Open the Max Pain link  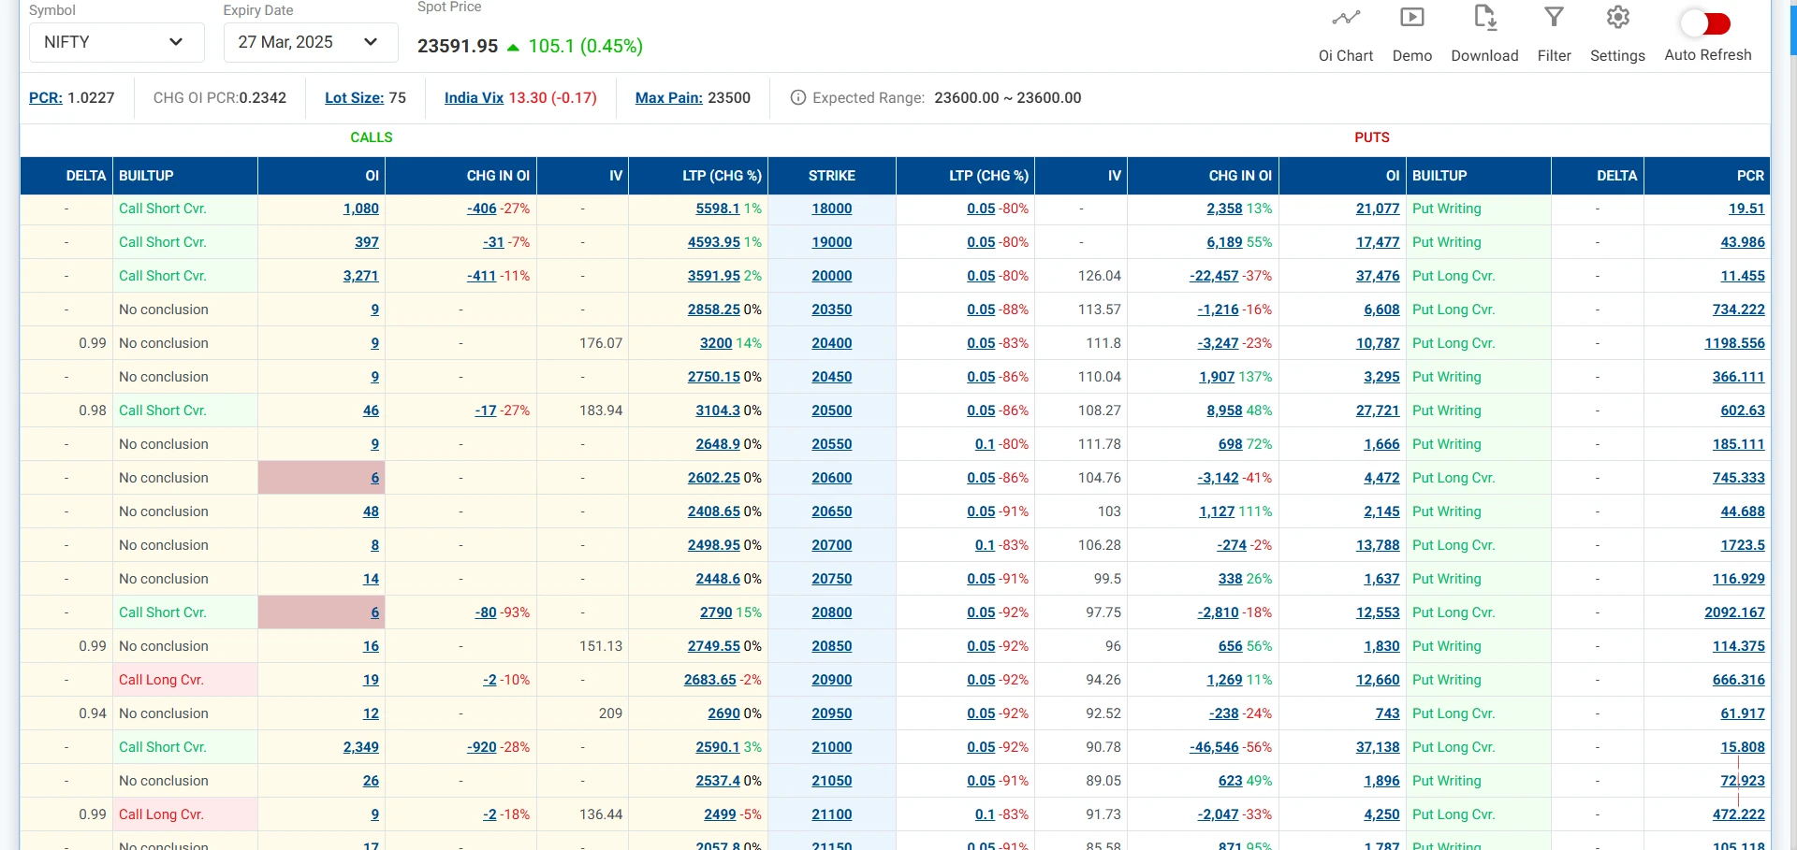pos(667,97)
